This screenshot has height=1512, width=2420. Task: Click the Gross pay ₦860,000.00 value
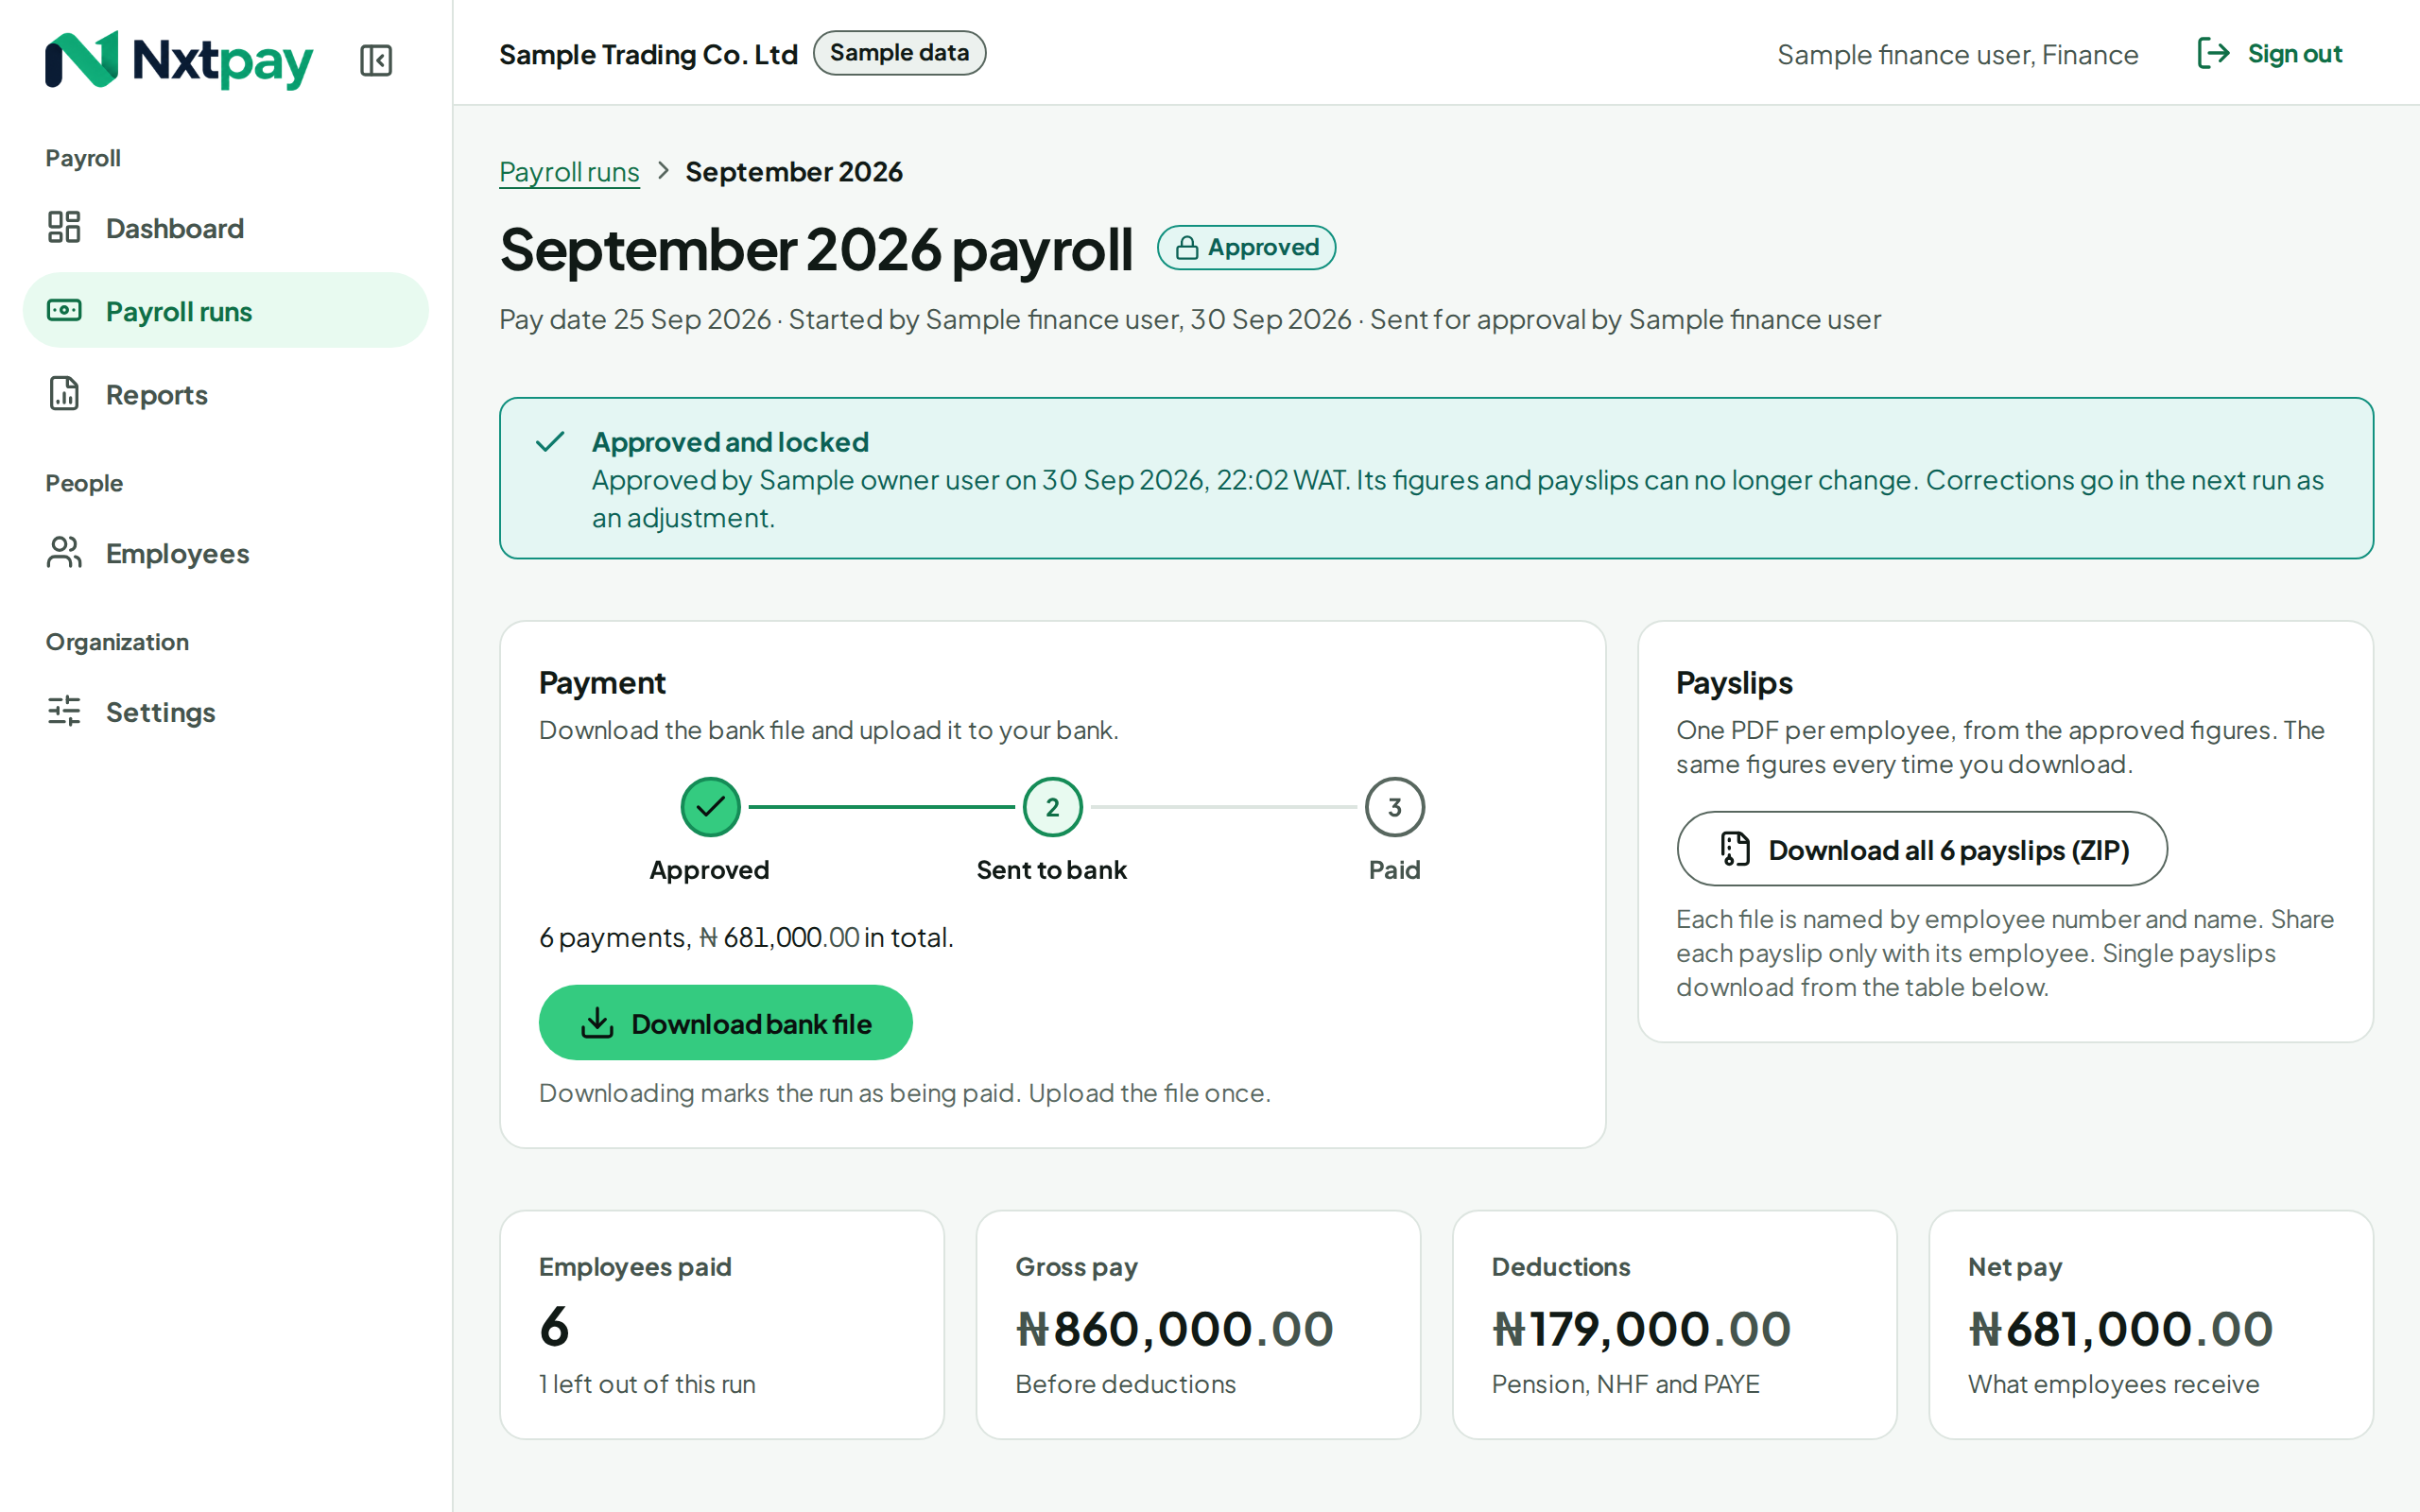coord(1174,1329)
